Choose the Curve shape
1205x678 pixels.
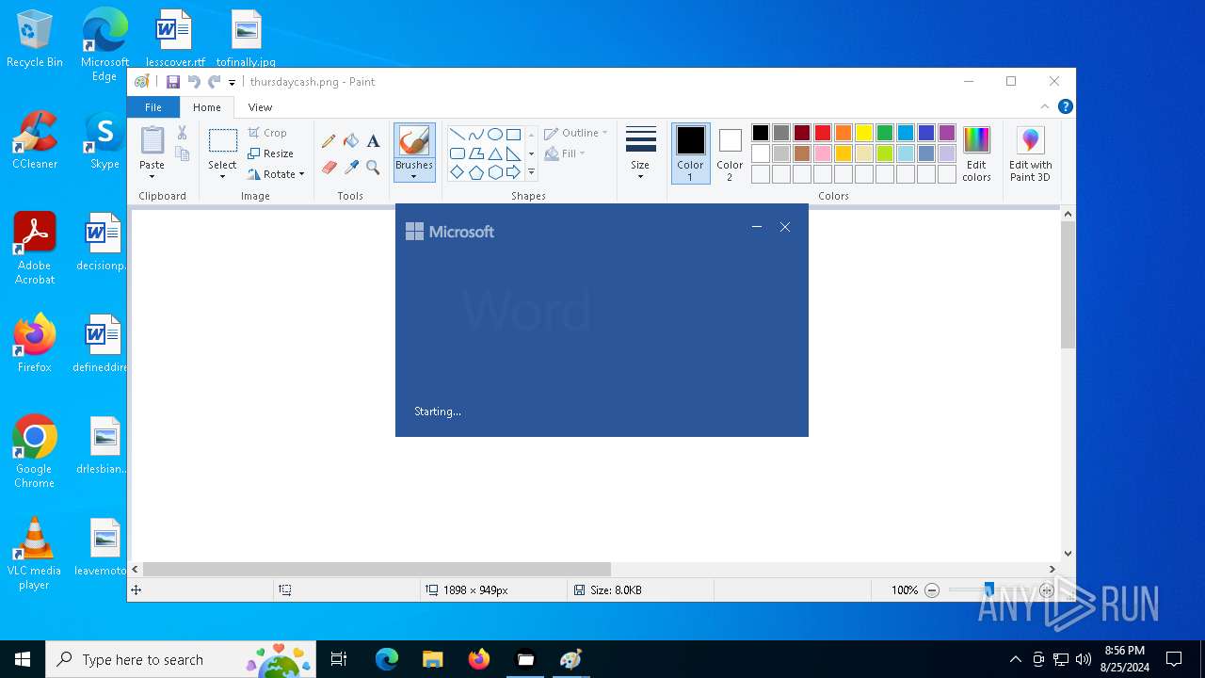coord(475,135)
